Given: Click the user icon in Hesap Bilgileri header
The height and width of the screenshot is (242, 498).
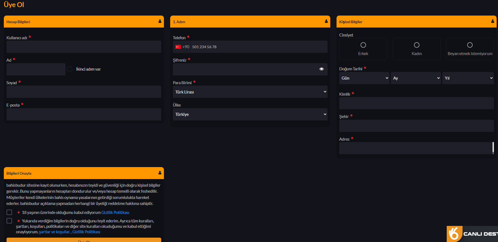Looking at the screenshot, I should tap(160, 21).
